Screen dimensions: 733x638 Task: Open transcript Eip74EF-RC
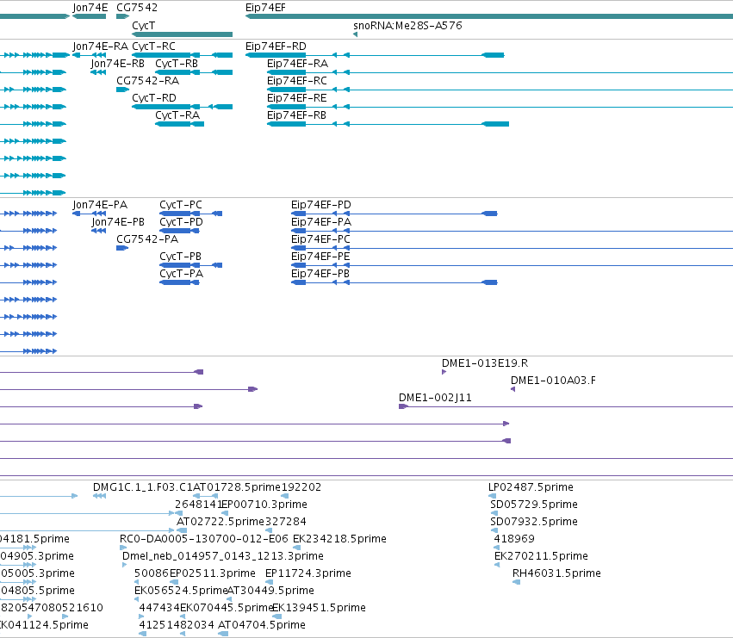pyautogui.click(x=297, y=81)
